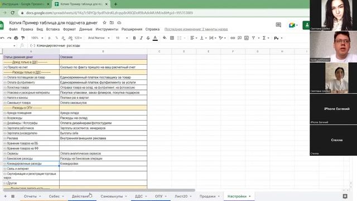Open horizontal align dropdown

pyautogui.click(x=194, y=38)
